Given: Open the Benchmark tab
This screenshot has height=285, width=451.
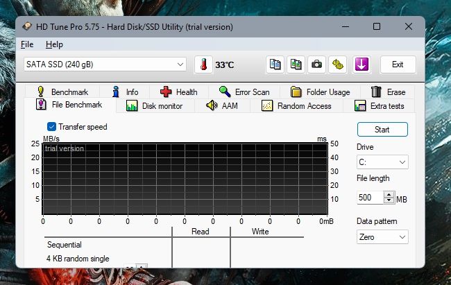Looking at the screenshot, I should tap(62, 92).
